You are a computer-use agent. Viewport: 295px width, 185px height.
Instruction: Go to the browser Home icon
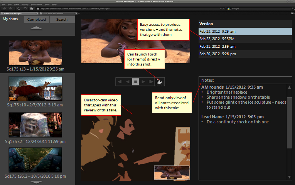click(32, 8)
